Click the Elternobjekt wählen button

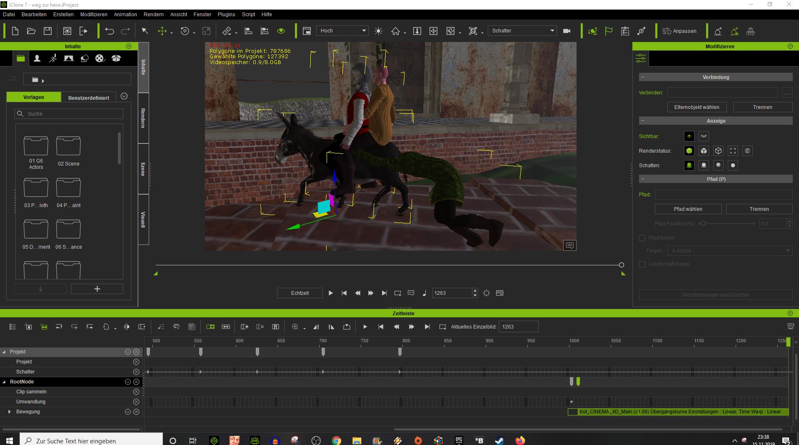(697, 107)
